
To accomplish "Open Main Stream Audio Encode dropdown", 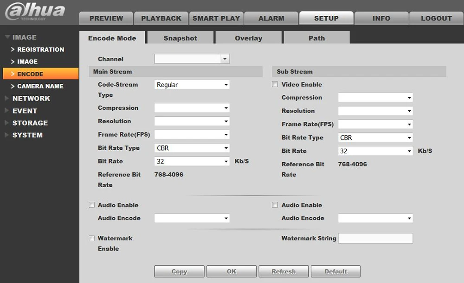I will pyautogui.click(x=192, y=218).
